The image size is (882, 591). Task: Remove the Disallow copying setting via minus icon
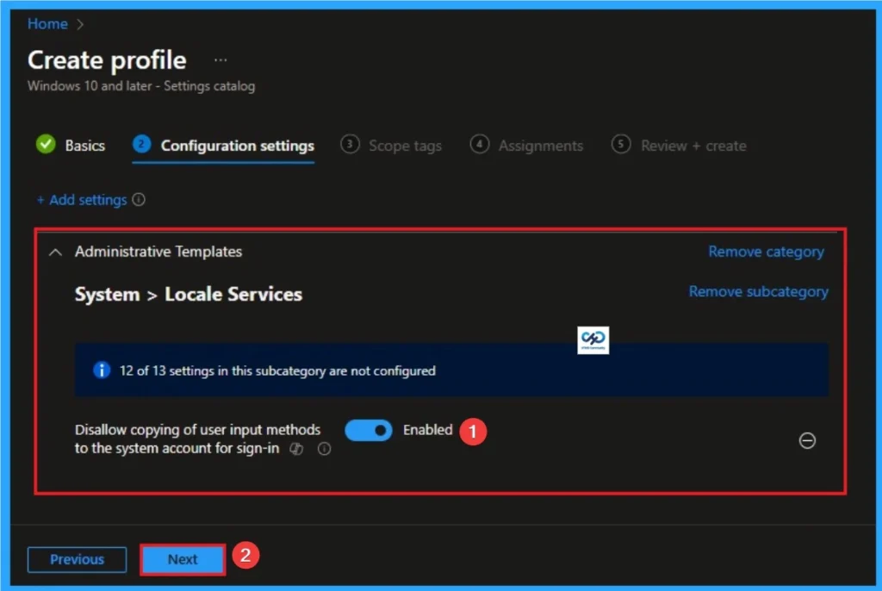[807, 440]
